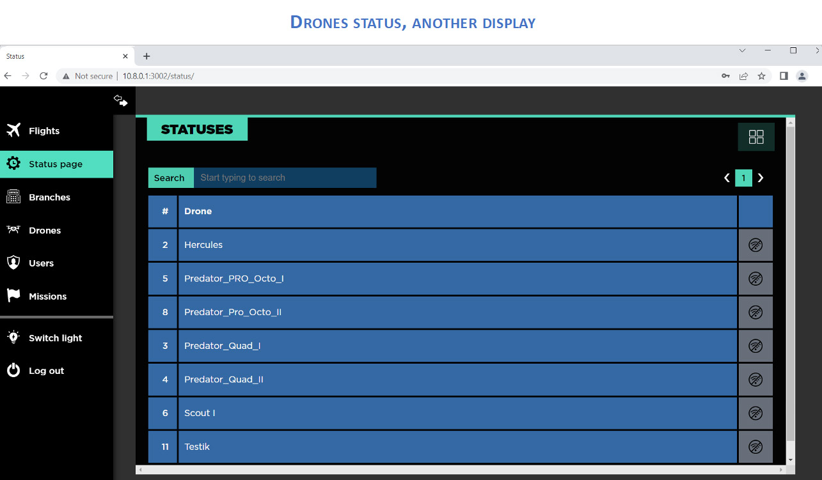Select page number 1 in pagination
822x480 pixels.
coord(743,178)
